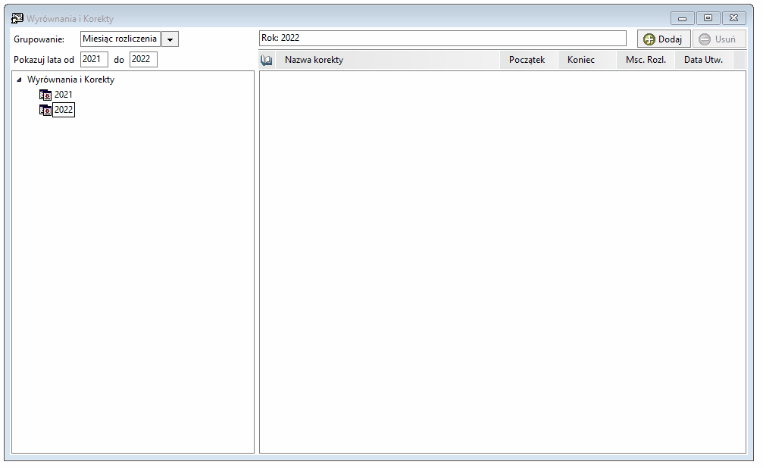Sort by Msc. Rozl. column header
763x468 pixels.
(x=646, y=60)
